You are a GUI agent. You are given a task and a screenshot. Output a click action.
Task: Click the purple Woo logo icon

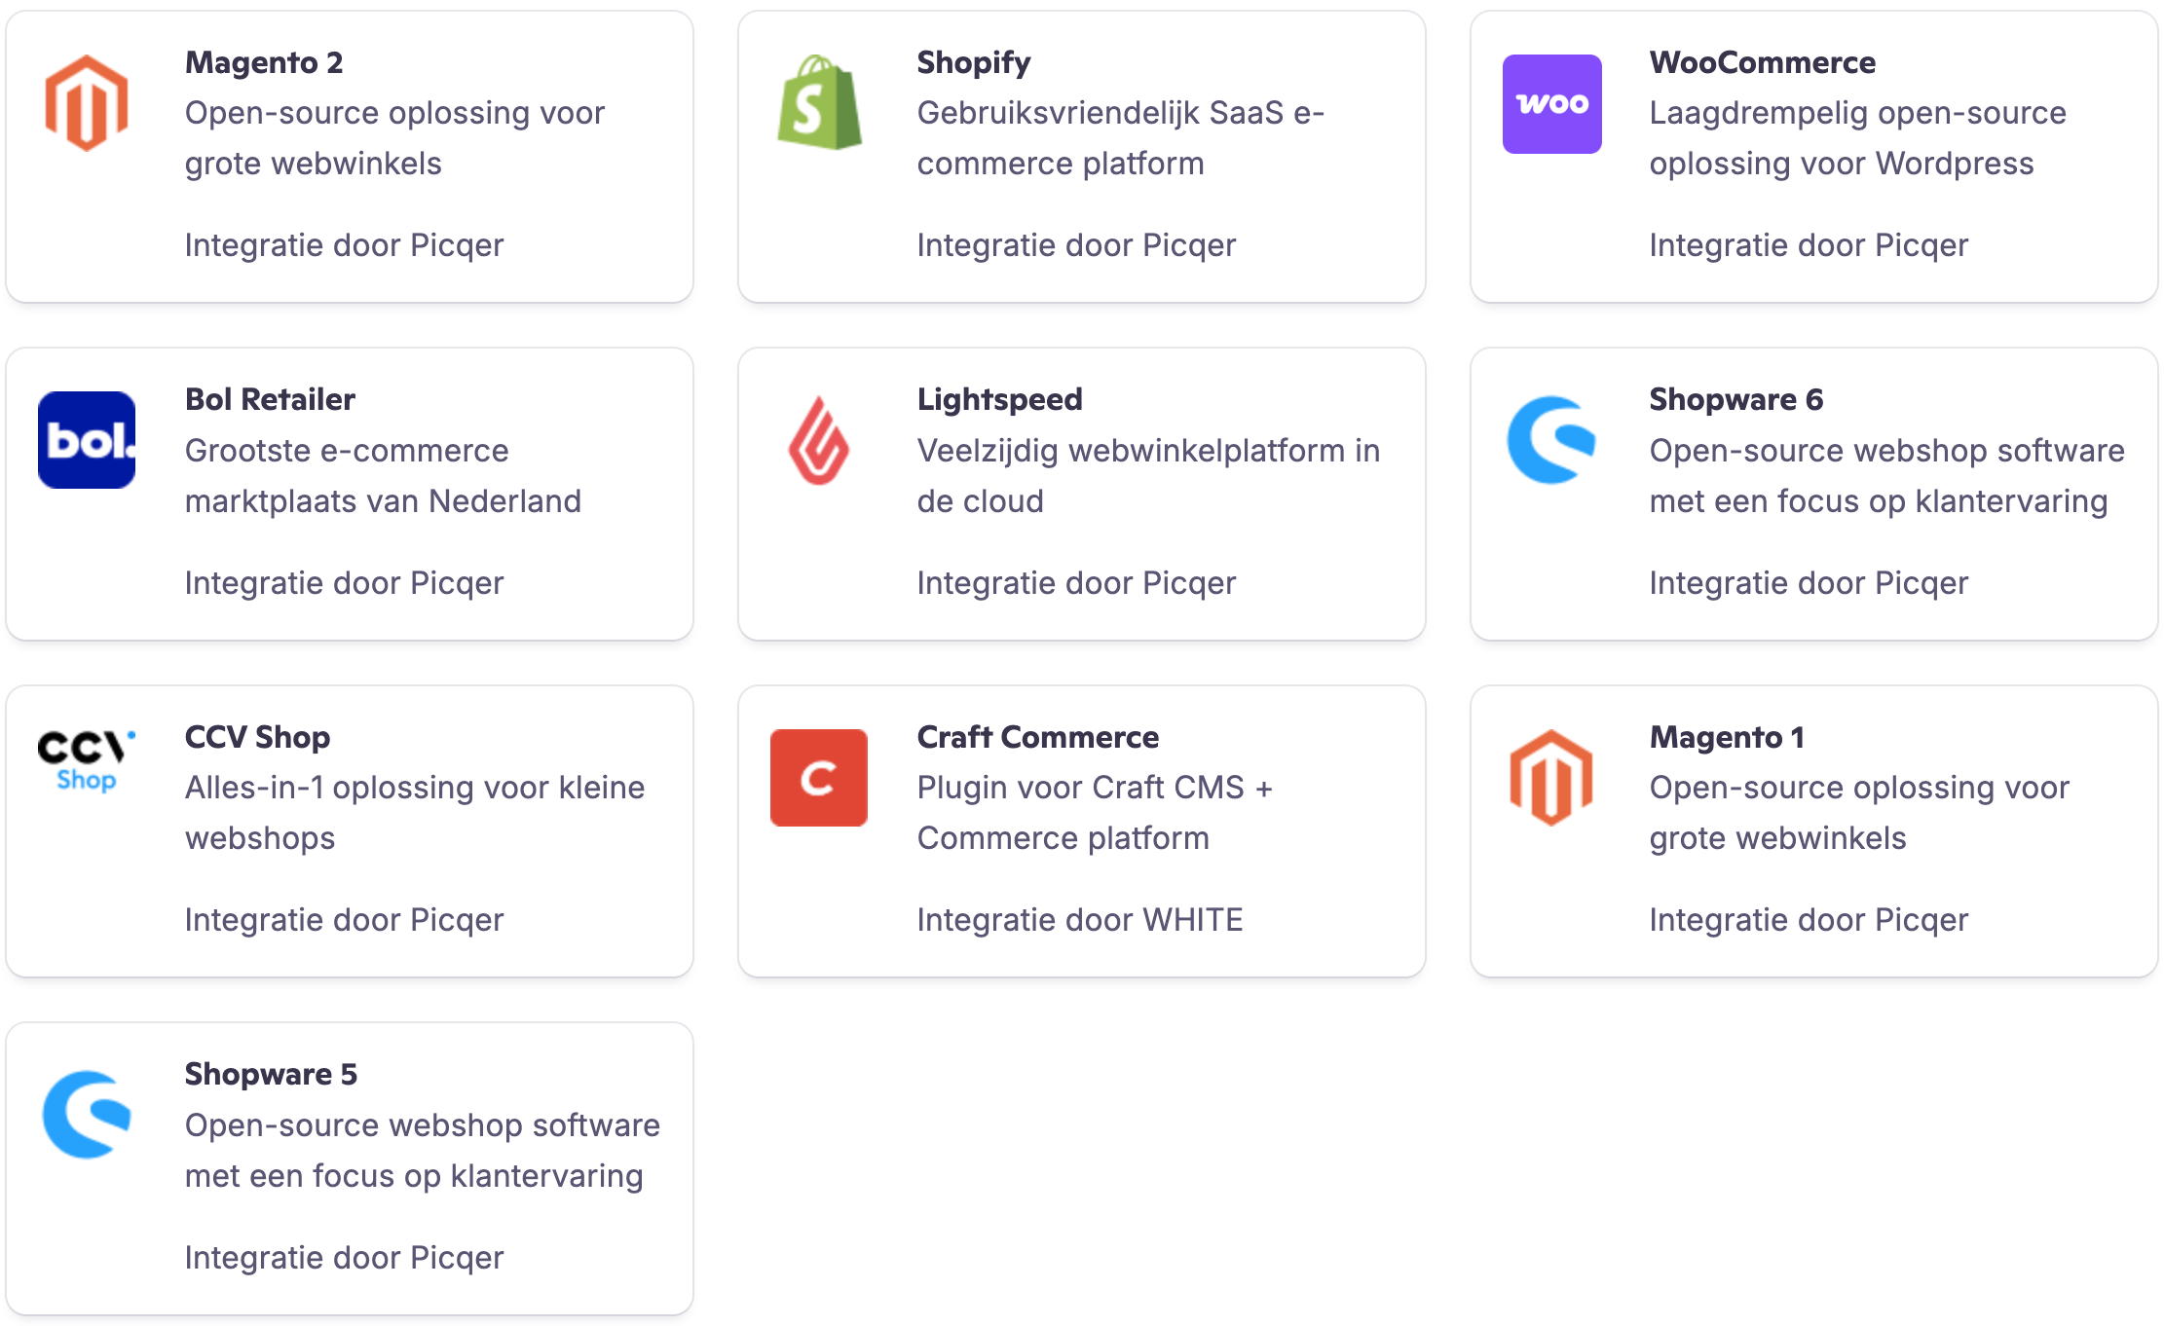click(1551, 103)
